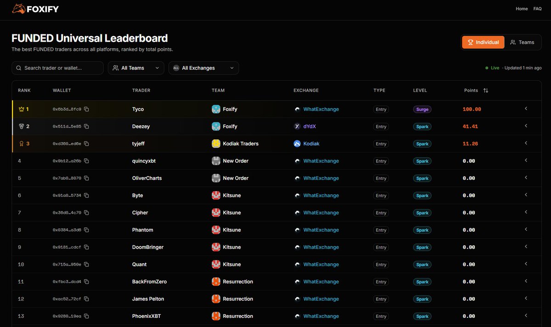Click the EXCHANGE column header
This screenshot has height=327, width=551.
point(306,90)
